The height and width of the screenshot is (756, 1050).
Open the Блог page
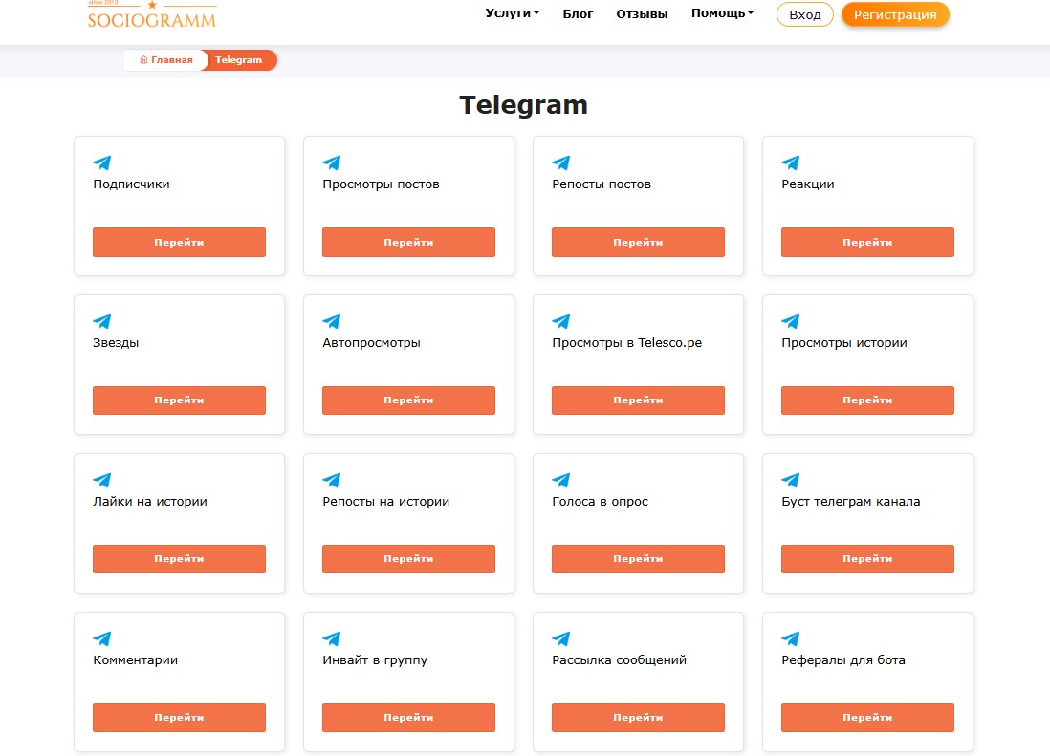pyautogui.click(x=578, y=14)
